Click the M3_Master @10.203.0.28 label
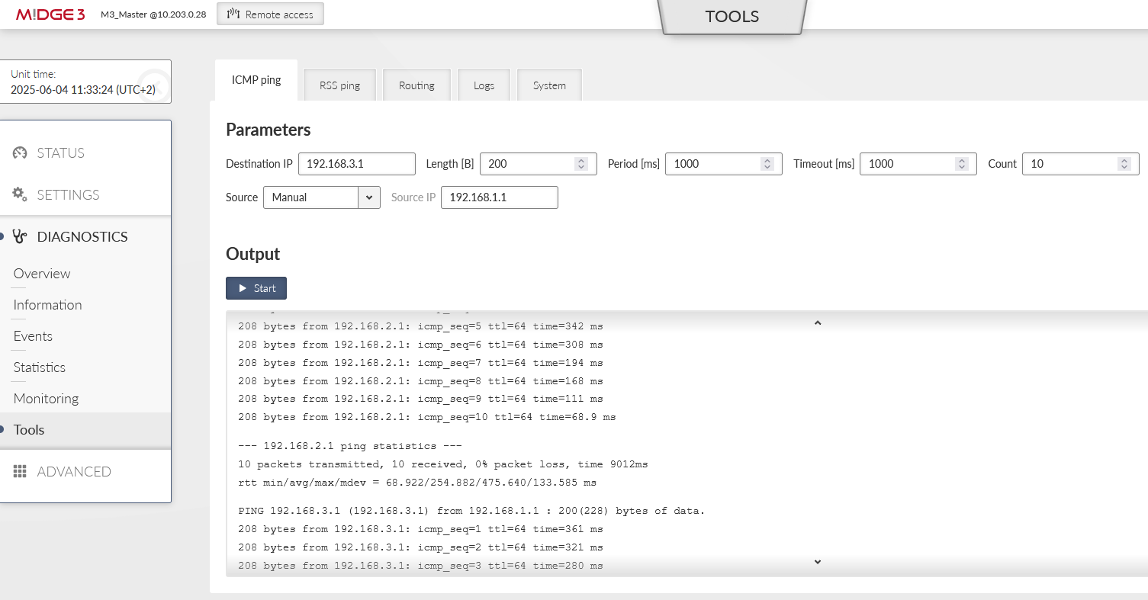Viewport: 1148px width, 600px height. [x=153, y=14]
